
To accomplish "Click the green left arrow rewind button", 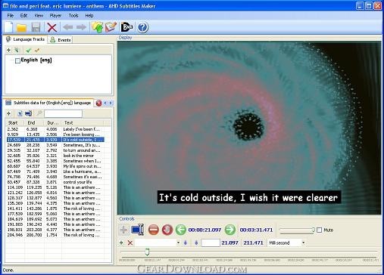I will pos(181,230).
